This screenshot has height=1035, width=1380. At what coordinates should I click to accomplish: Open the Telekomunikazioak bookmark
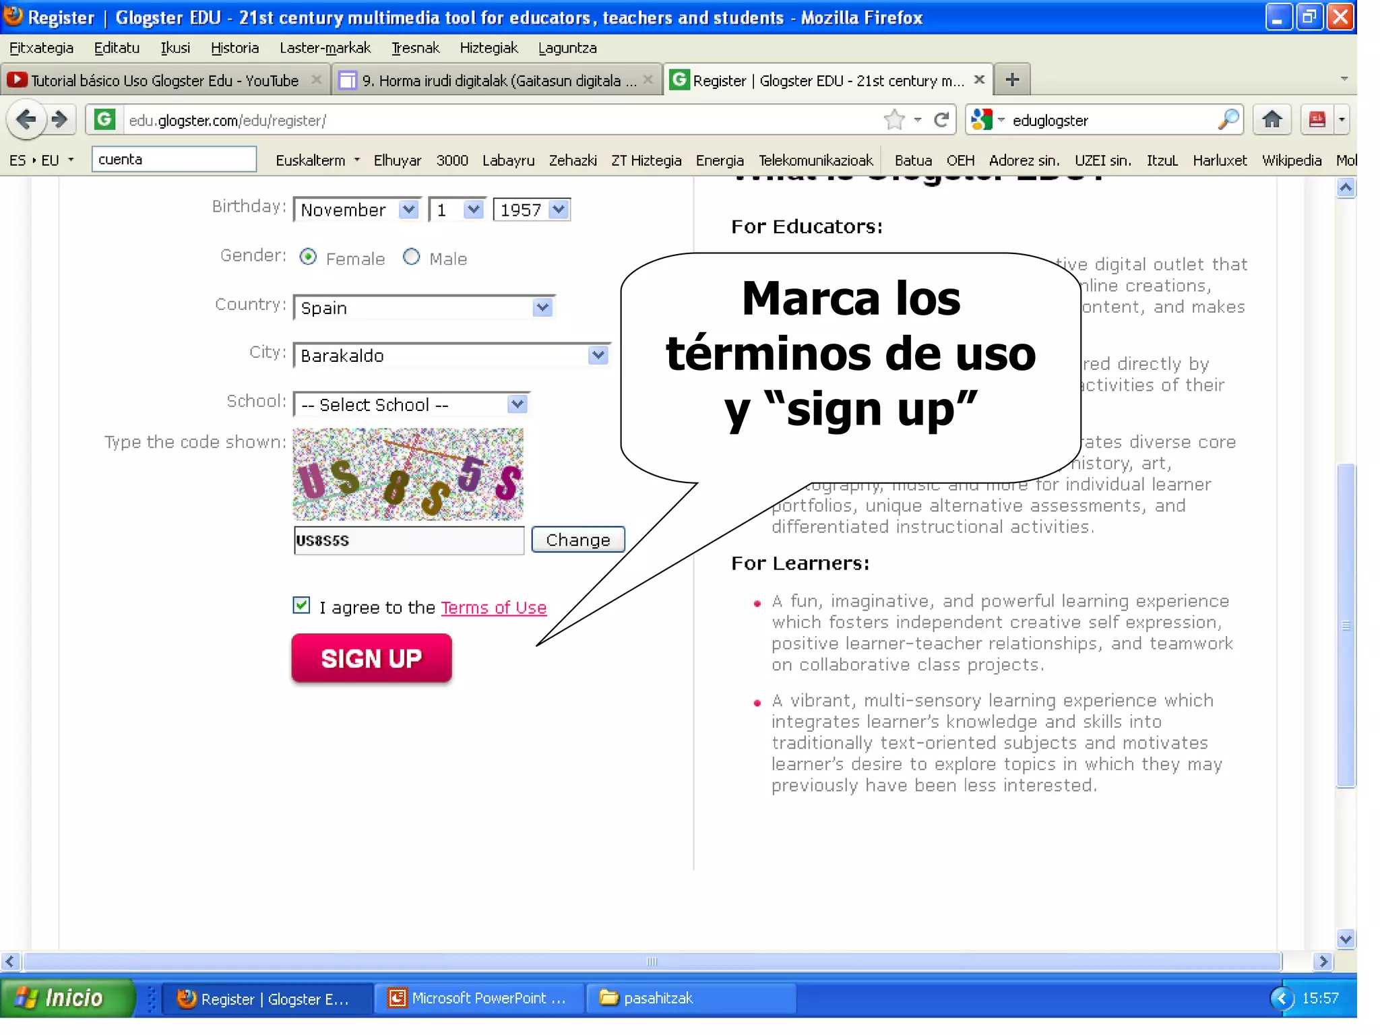[815, 160]
